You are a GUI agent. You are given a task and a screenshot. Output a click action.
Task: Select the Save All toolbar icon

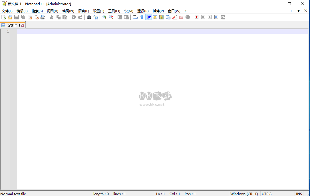tap(23, 17)
